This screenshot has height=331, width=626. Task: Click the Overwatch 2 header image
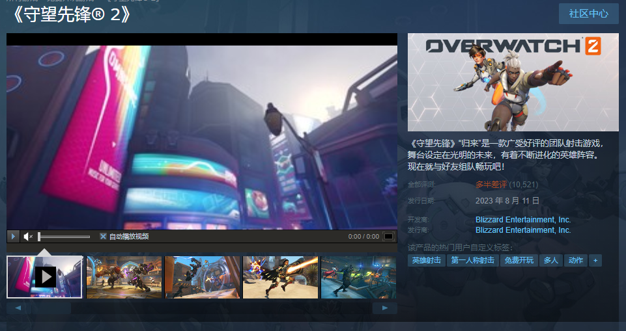[x=513, y=82]
